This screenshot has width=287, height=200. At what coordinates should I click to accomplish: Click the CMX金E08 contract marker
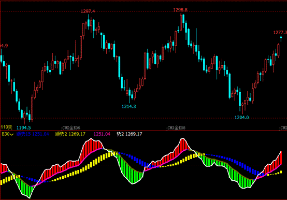176,128
